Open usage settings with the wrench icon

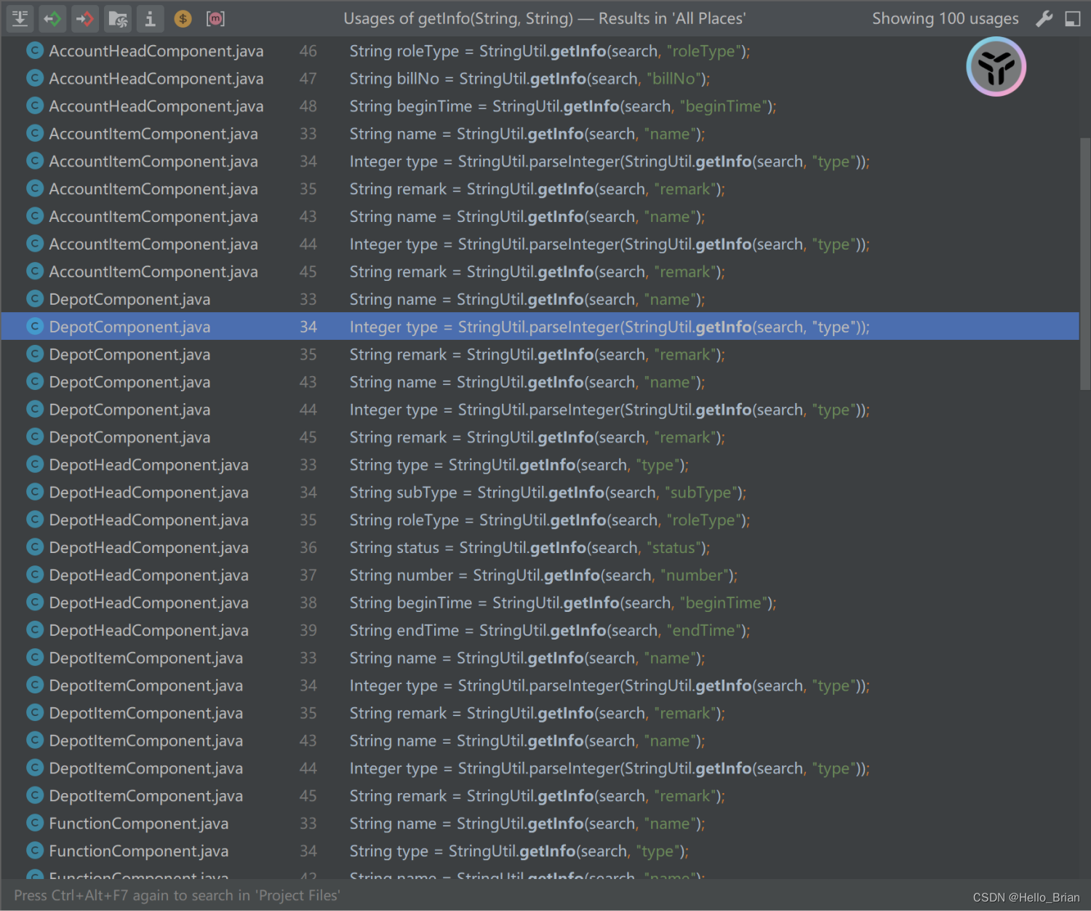(1044, 19)
